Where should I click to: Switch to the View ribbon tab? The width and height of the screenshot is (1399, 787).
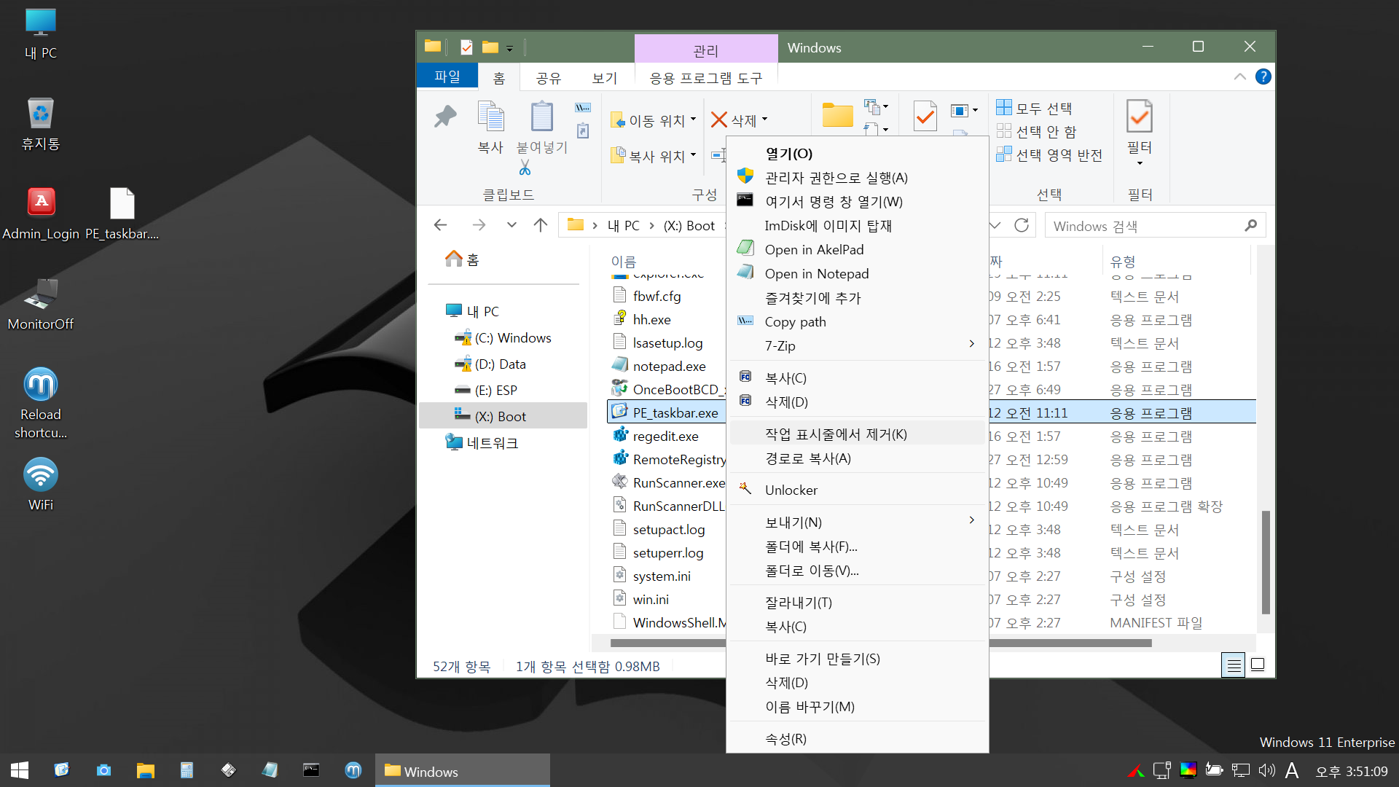coord(604,78)
